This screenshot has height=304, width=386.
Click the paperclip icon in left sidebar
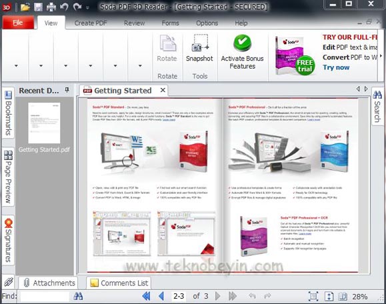(x=9, y=282)
